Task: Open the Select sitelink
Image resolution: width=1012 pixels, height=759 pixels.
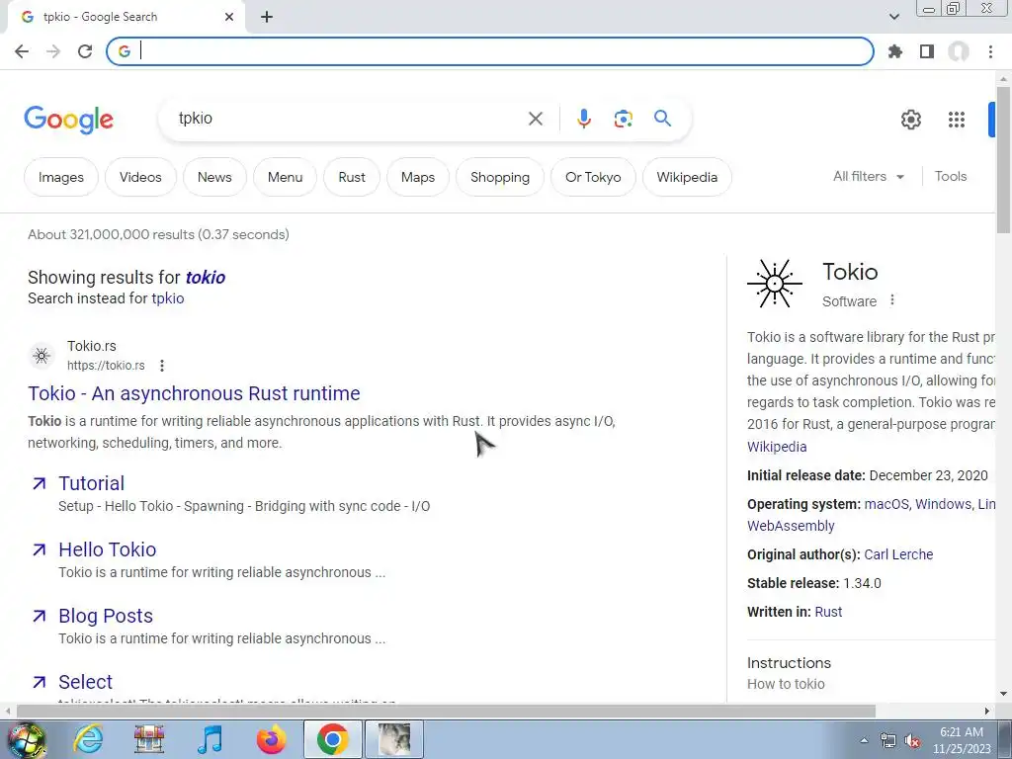Action: pyautogui.click(x=85, y=682)
